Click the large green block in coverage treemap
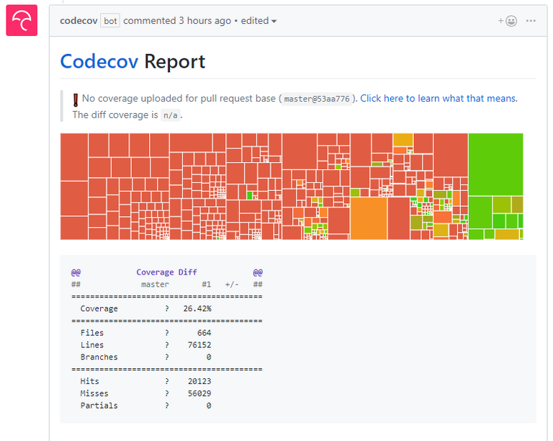 click(495, 164)
